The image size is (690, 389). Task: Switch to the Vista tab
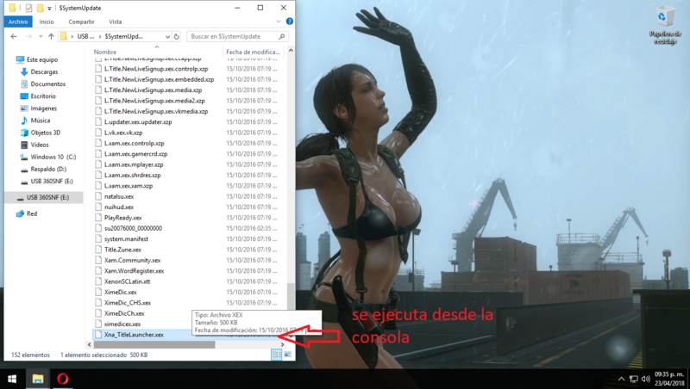[116, 22]
